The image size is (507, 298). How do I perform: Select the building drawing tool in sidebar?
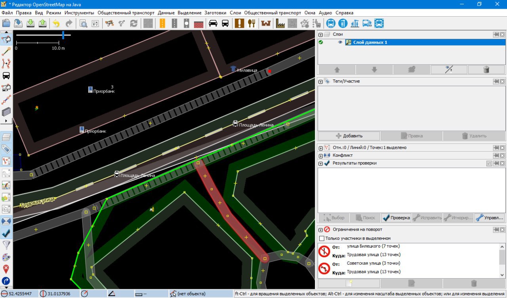(x=6, y=112)
